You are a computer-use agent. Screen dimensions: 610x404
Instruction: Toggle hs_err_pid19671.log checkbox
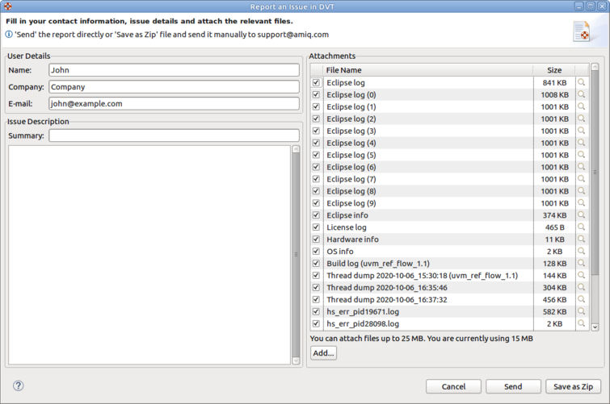point(316,311)
